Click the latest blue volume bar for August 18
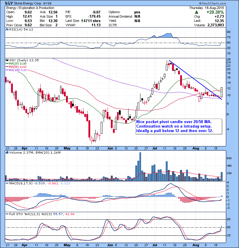Viewport: 239px width, 248px height. click(x=222, y=177)
